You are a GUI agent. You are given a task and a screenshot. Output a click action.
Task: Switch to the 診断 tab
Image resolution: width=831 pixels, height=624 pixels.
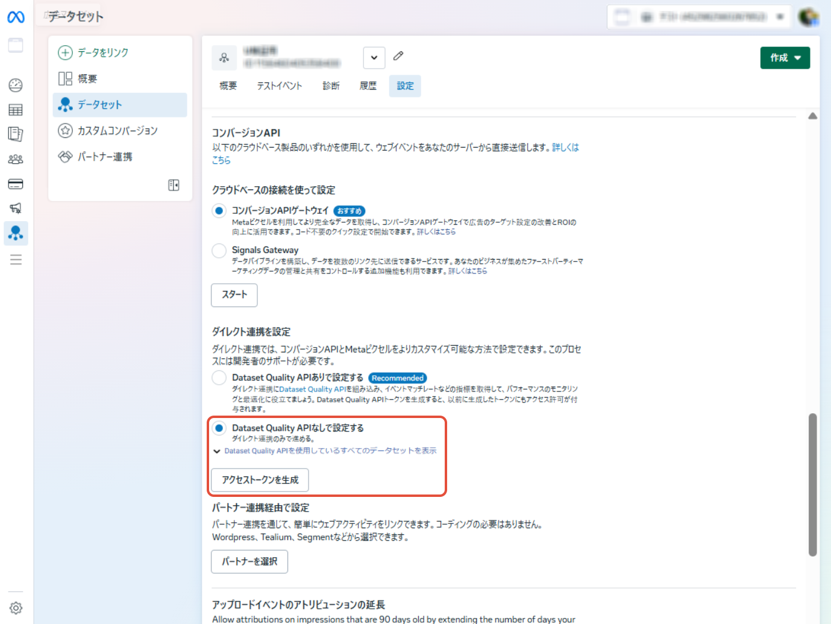[331, 86]
